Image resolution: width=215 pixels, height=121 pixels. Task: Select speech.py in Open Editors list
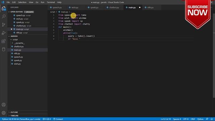(x=28, y=15)
